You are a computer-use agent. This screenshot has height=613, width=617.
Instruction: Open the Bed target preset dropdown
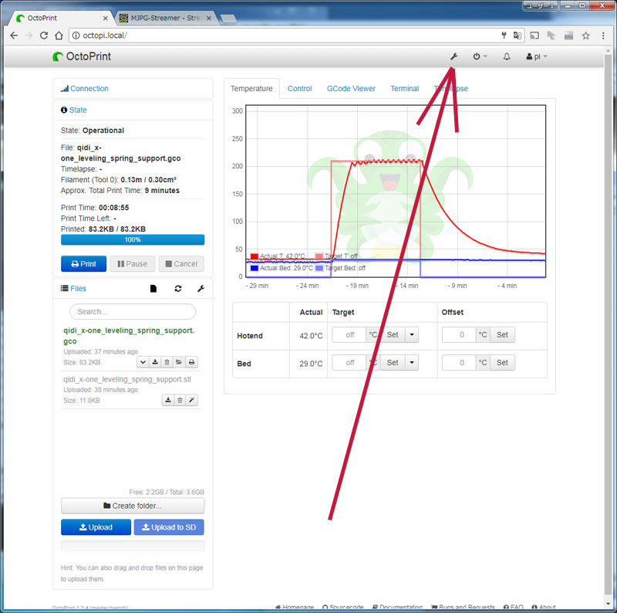[x=412, y=362]
